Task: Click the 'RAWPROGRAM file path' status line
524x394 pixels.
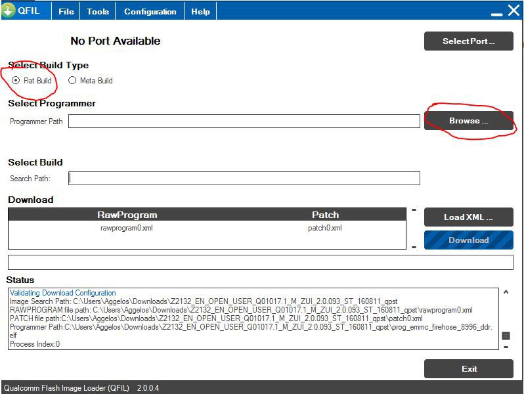Action: [241, 310]
